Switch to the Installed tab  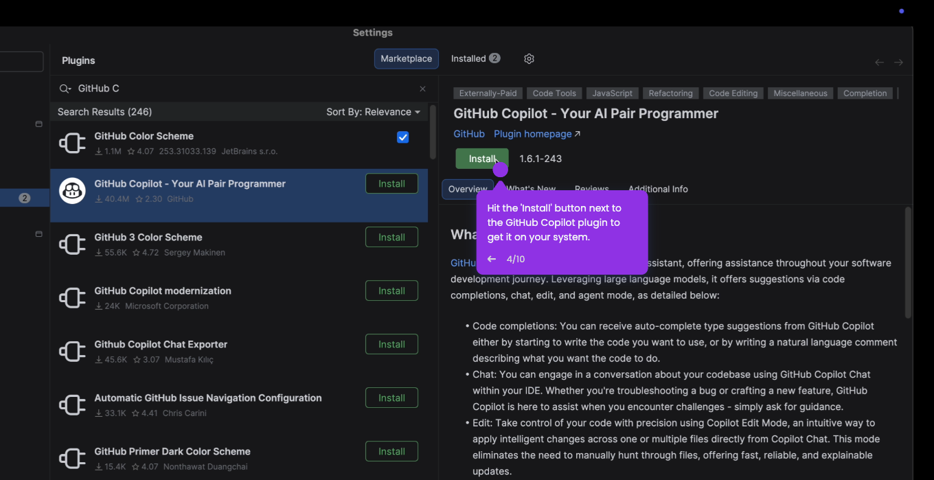click(x=475, y=59)
